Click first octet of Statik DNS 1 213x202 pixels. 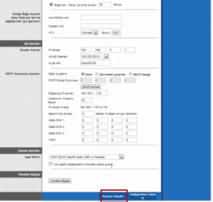tap(87, 120)
